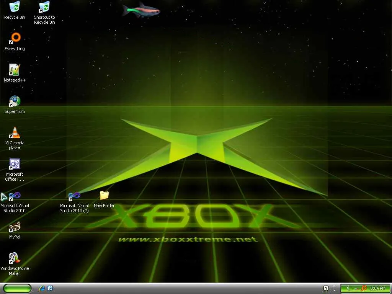Click the second Quick Launch icon
Screen dimensions: 392x294
pyautogui.click(x=50, y=288)
